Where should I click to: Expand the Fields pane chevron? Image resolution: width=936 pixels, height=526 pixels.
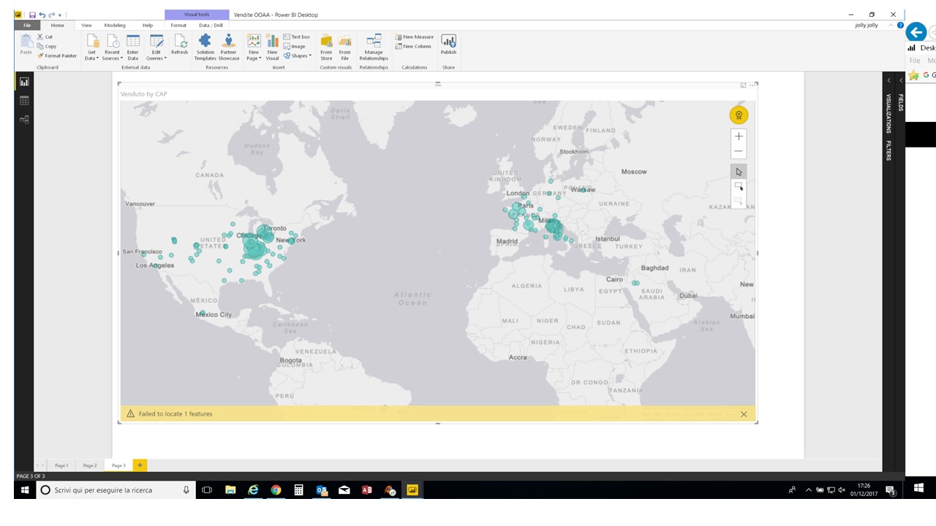(x=901, y=80)
